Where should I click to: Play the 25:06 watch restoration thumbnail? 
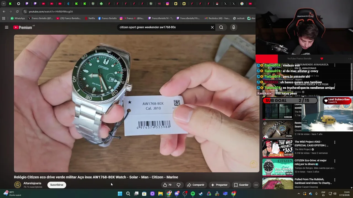tap(277, 130)
